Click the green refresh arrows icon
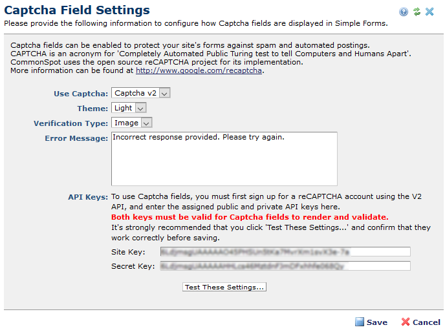Screen dimensions: 445x334 point(417,12)
